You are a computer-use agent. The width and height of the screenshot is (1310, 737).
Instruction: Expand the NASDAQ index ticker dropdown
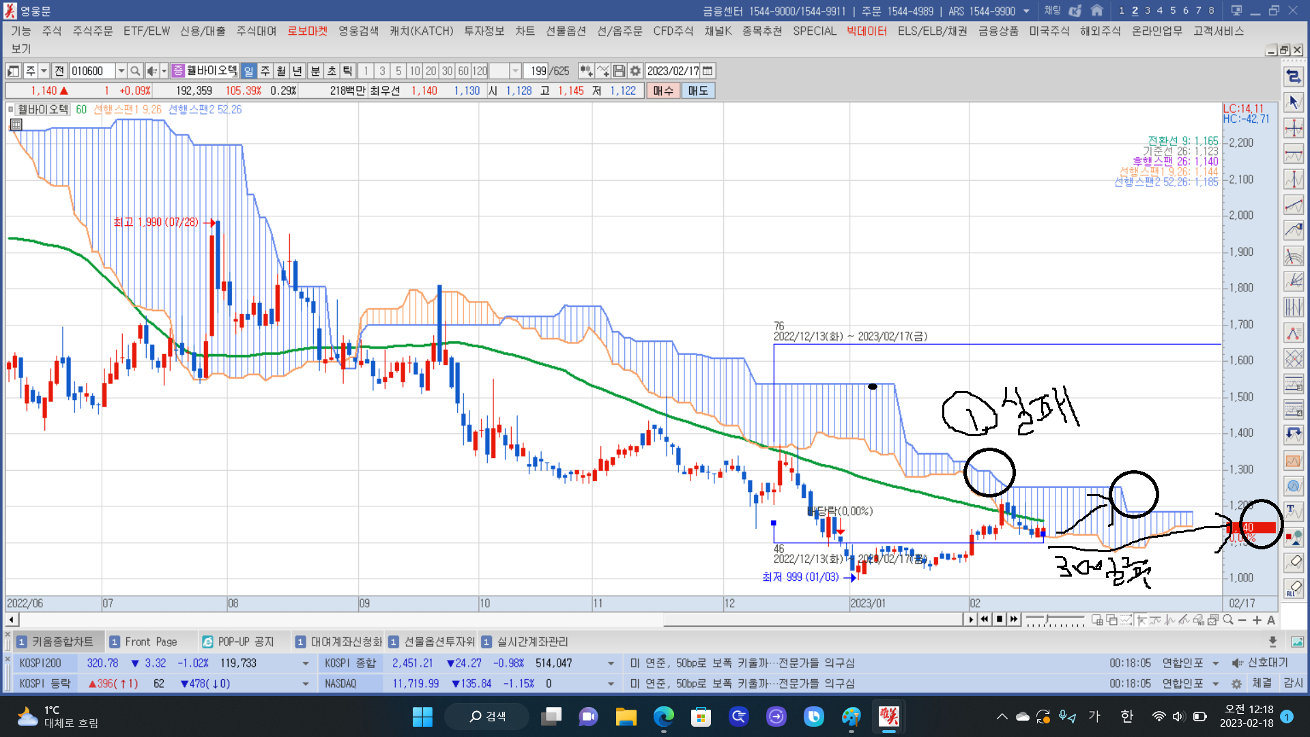(611, 684)
